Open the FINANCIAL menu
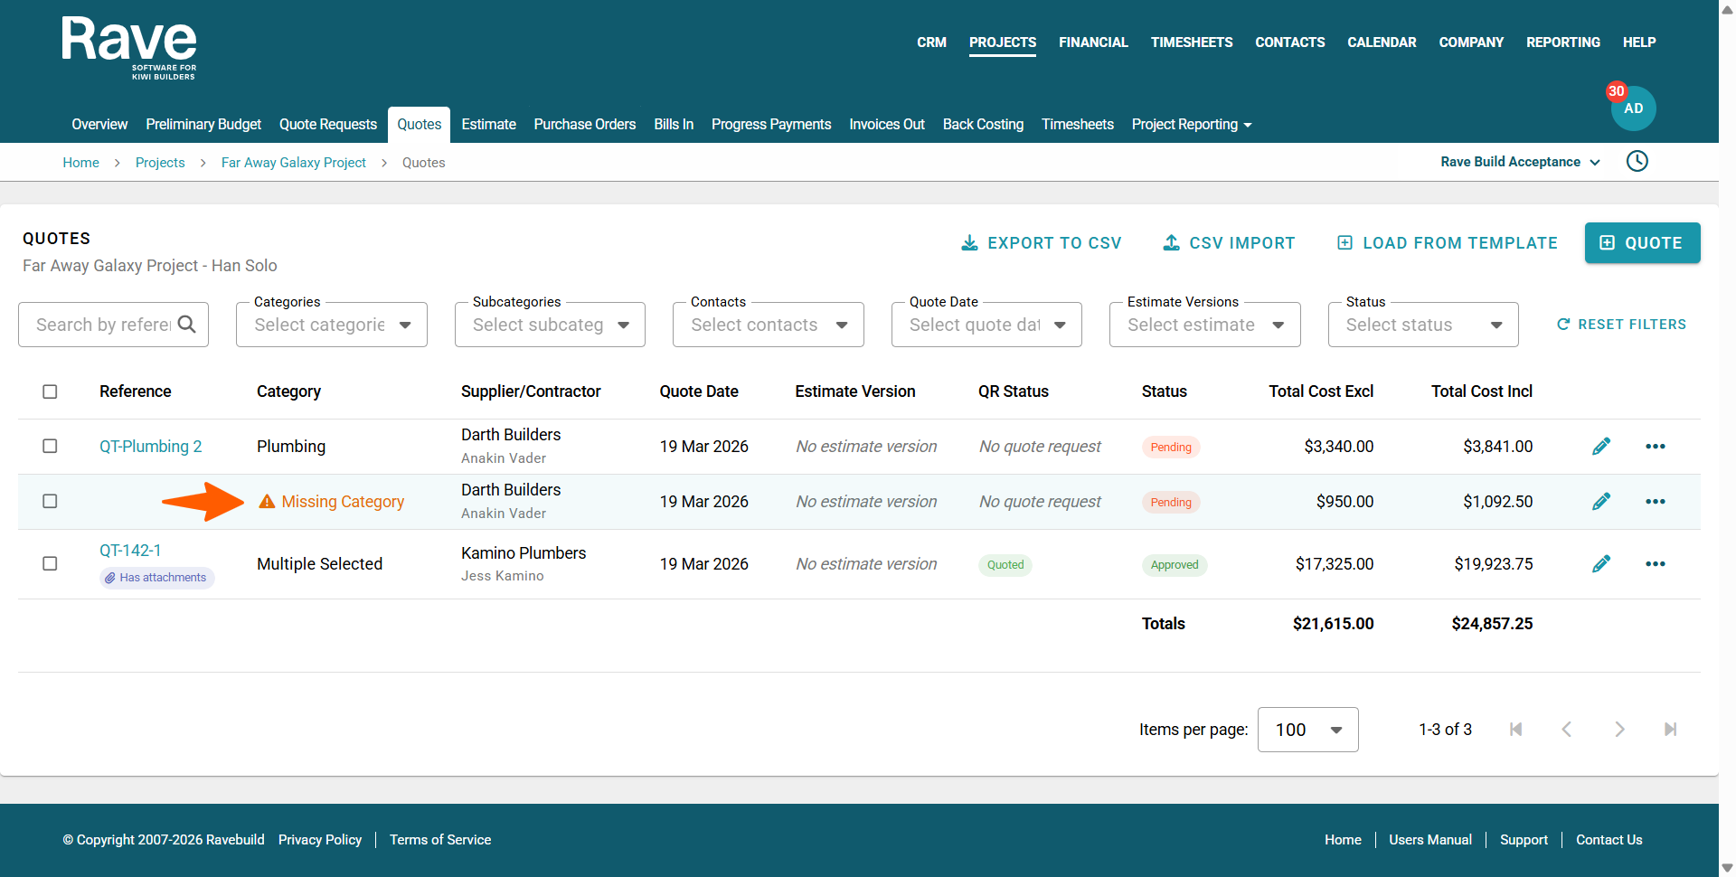This screenshot has height=877, width=1736. click(1092, 42)
